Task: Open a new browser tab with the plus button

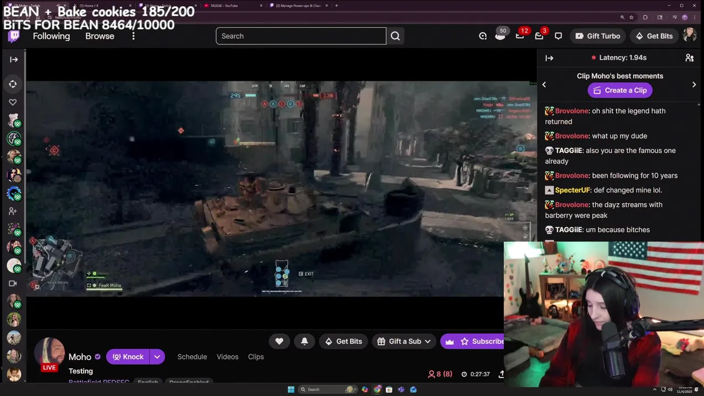Action: (x=337, y=5)
